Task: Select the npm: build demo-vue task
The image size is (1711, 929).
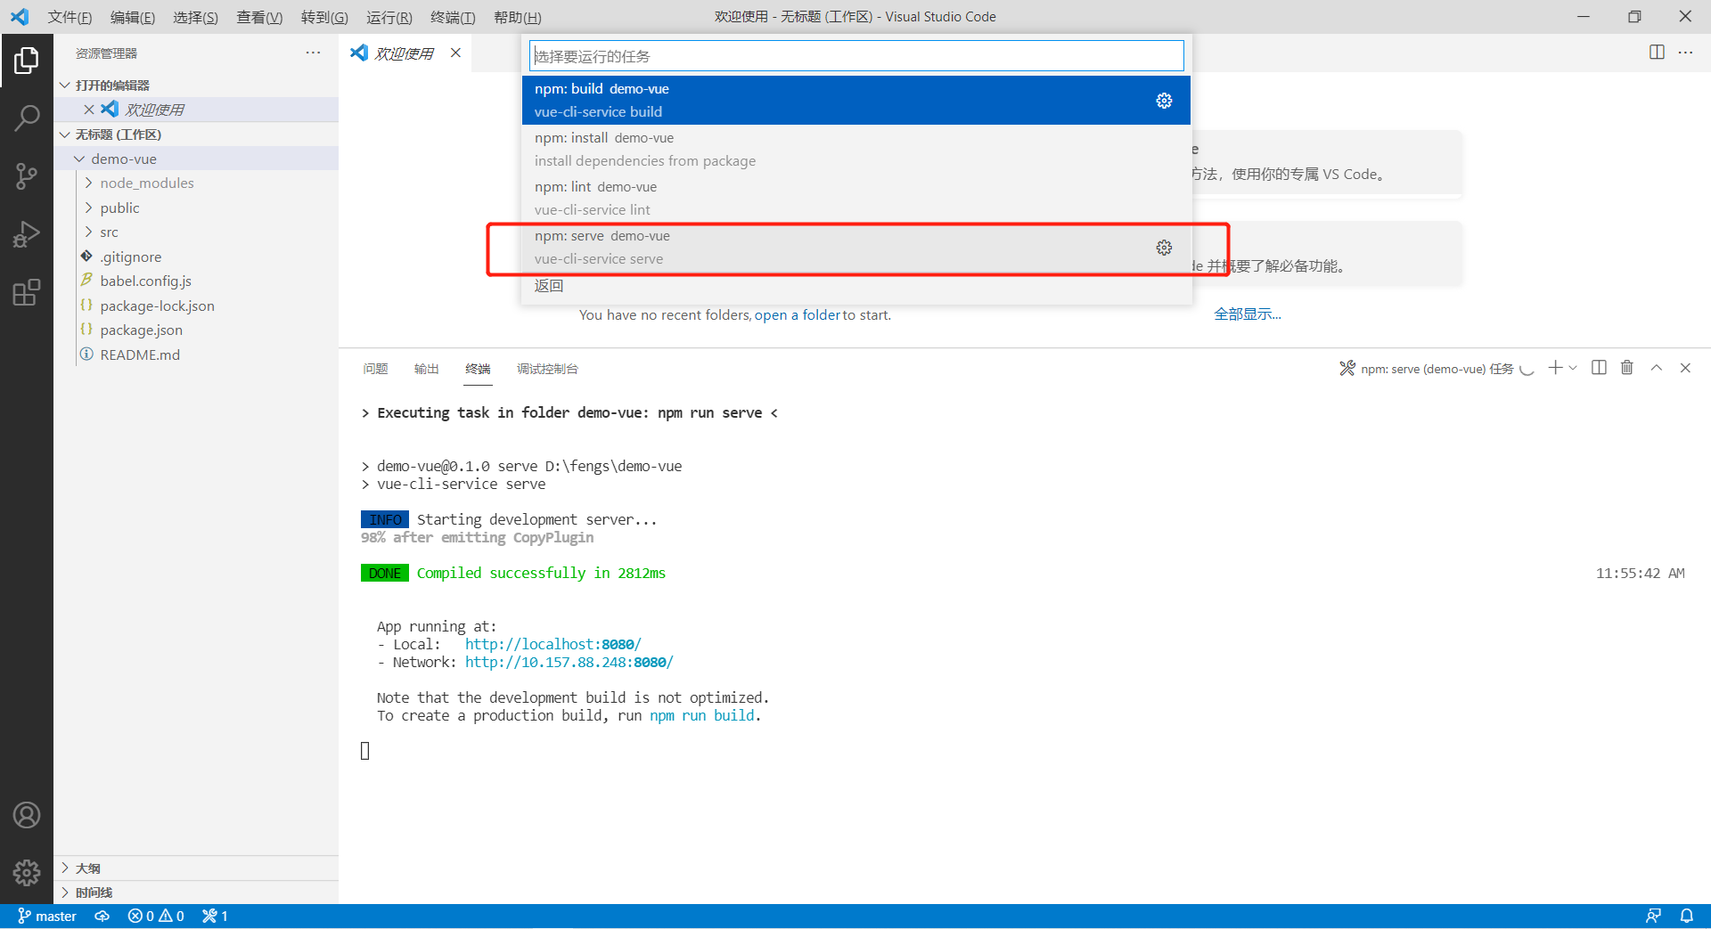Action: coord(856,100)
